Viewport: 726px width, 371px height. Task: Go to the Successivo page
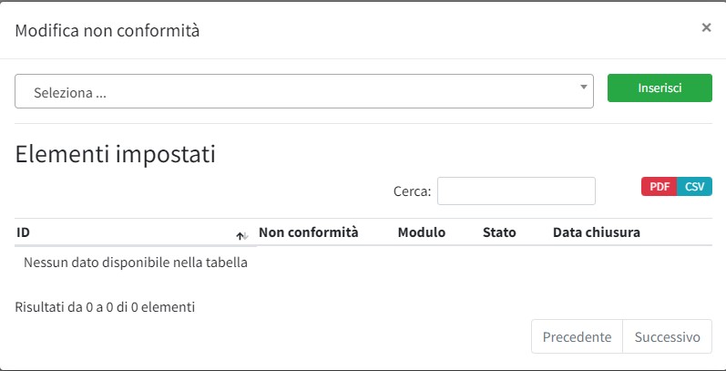[667, 337]
